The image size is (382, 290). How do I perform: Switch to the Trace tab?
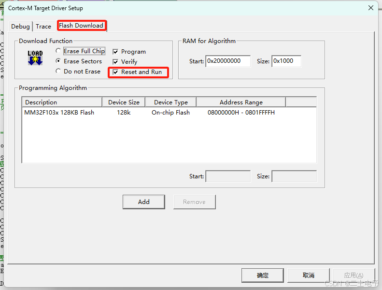point(43,26)
